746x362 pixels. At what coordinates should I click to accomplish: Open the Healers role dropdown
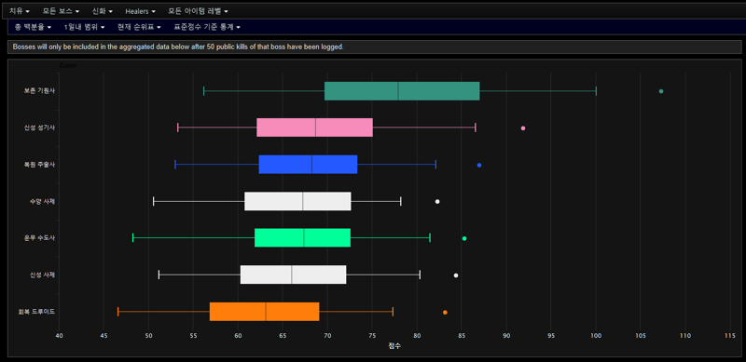pyautogui.click(x=141, y=10)
